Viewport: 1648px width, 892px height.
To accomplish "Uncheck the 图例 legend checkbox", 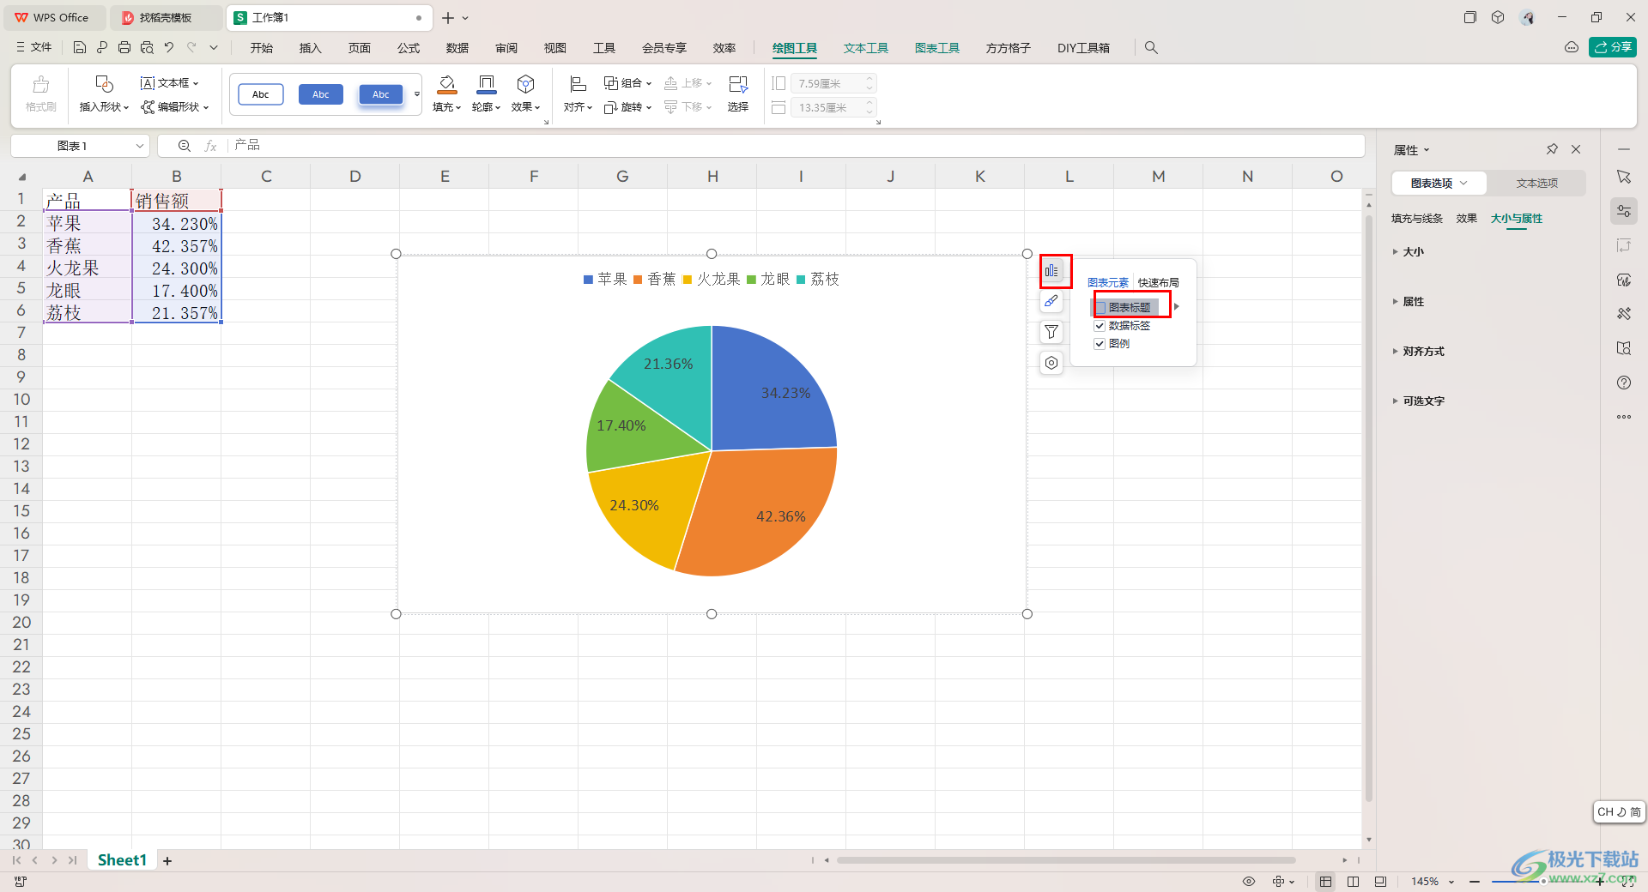I will 1100,344.
